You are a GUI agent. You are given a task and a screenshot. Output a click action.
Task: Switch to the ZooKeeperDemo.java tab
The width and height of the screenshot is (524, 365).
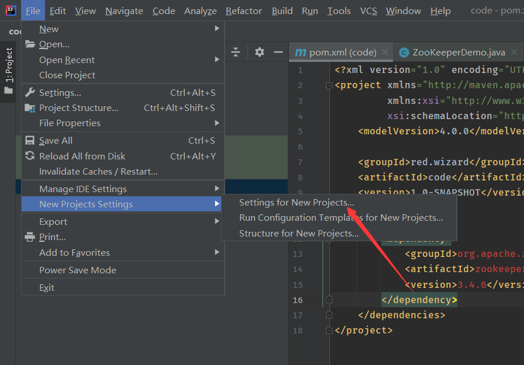458,52
